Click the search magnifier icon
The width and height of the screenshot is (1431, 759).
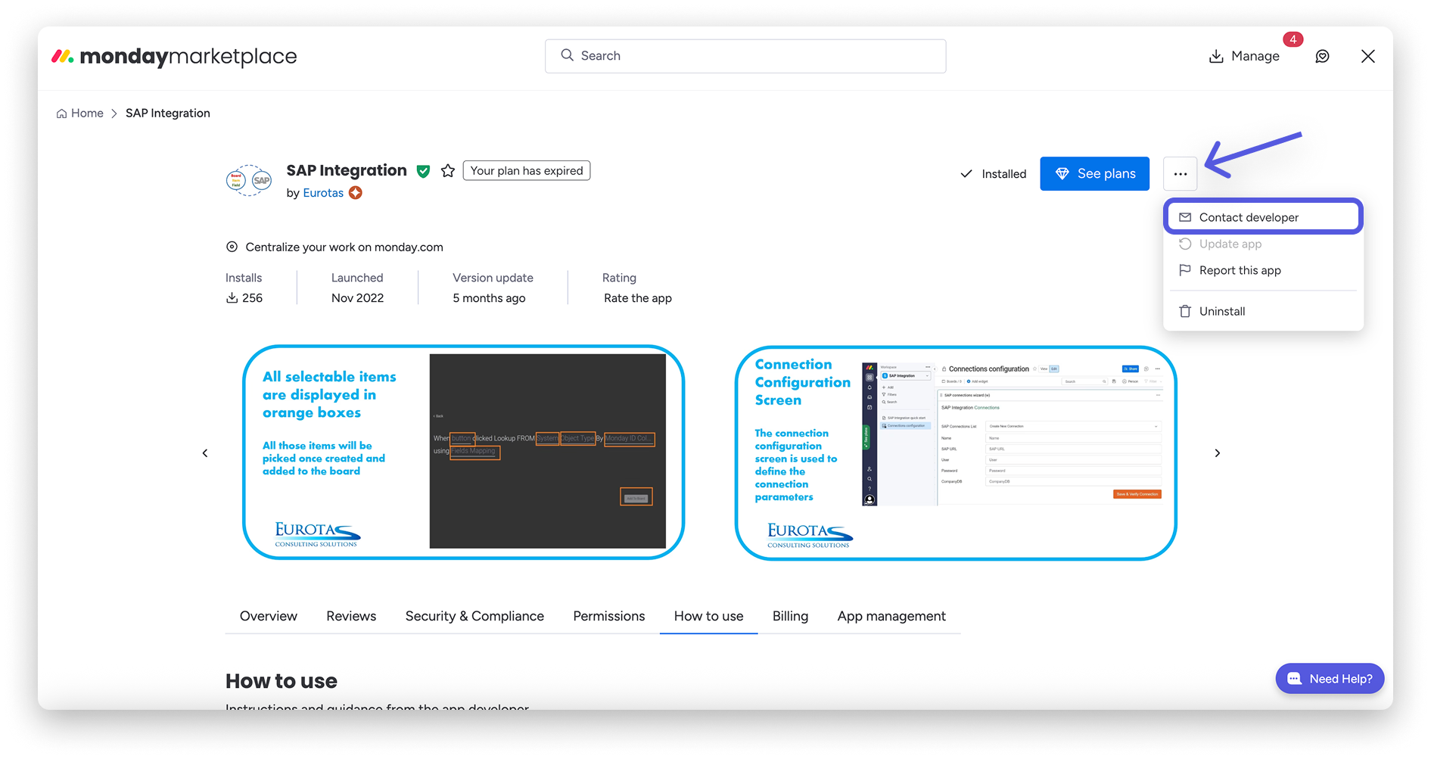point(567,55)
